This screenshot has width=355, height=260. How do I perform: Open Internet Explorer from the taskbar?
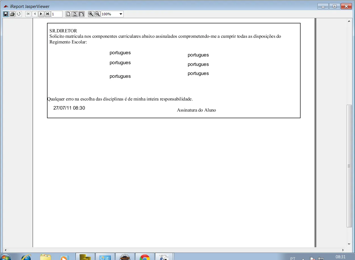26,257
